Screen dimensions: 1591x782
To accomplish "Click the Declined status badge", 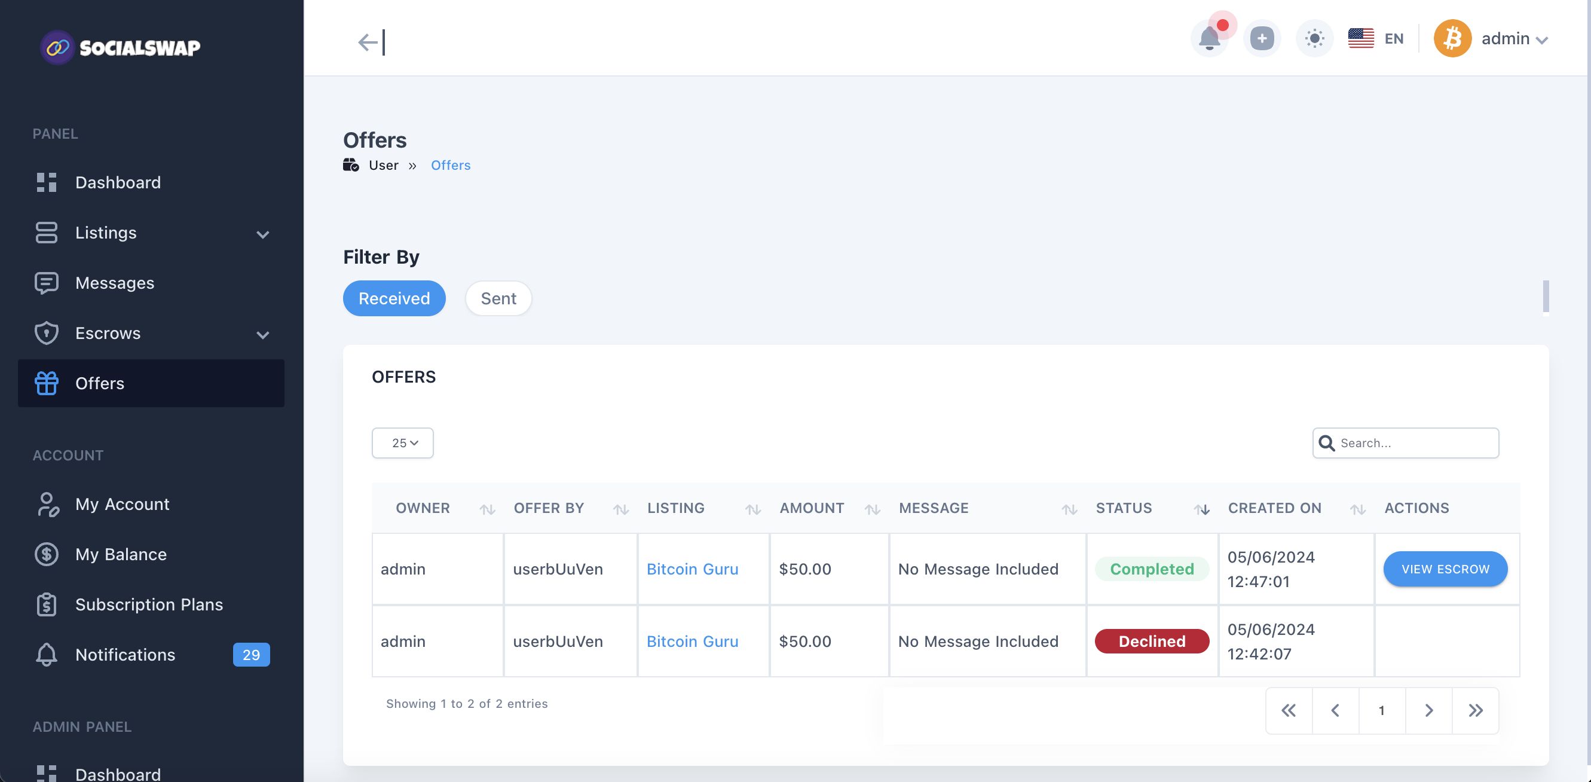I will tap(1152, 641).
